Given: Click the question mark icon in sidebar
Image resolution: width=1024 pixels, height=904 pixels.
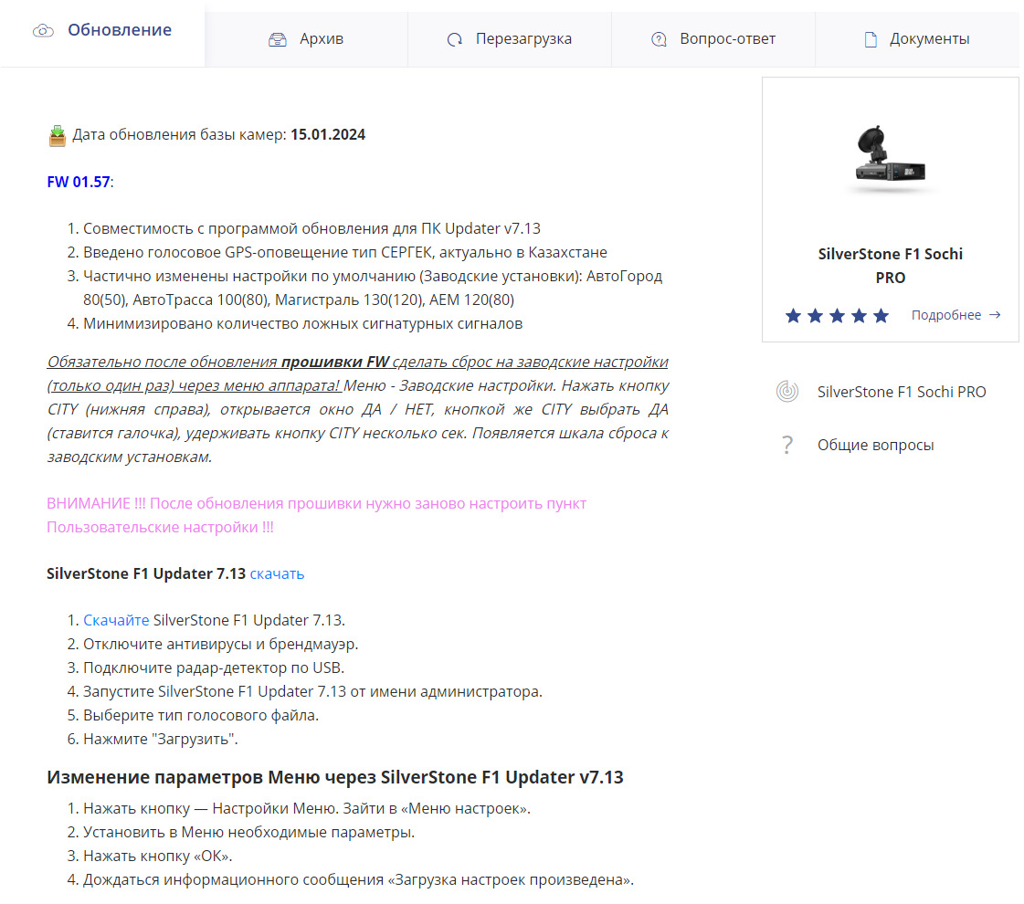Looking at the screenshot, I should click(x=787, y=445).
